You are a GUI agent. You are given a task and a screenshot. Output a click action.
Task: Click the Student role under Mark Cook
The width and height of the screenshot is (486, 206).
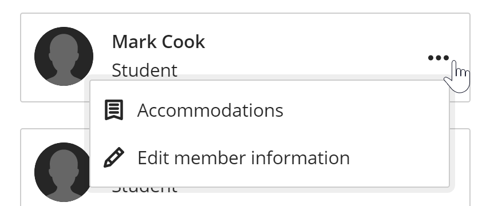coord(144,70)
